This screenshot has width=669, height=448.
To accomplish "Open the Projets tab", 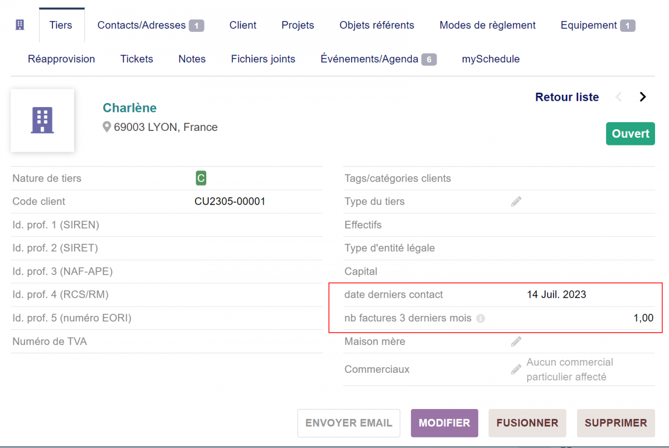I will (x=298, y=25).
